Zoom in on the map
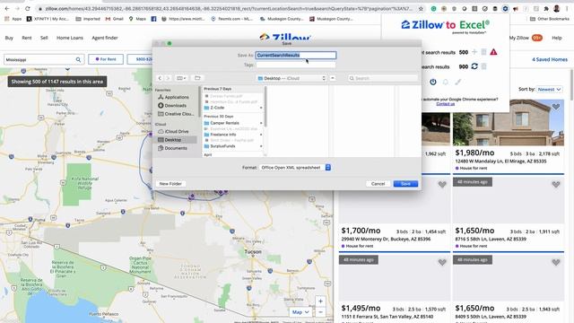This screenshot has height=323, width=574. 320,301
